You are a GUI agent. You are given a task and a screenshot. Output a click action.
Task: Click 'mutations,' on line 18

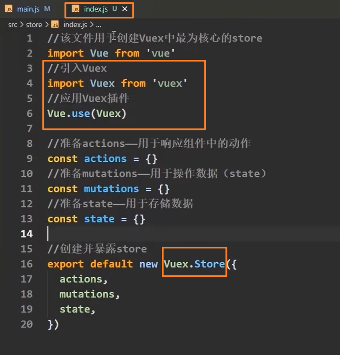pyautogui.click(x=89, y=294)
